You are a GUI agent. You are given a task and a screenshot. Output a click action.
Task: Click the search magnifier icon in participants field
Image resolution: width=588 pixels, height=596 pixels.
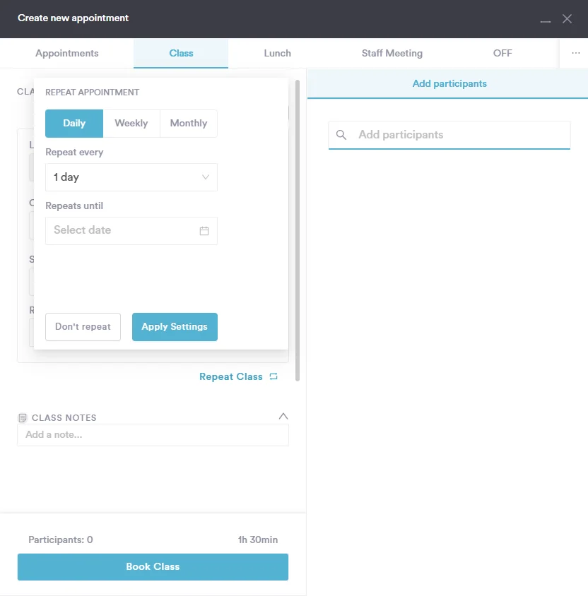click(x=341, y=135)
